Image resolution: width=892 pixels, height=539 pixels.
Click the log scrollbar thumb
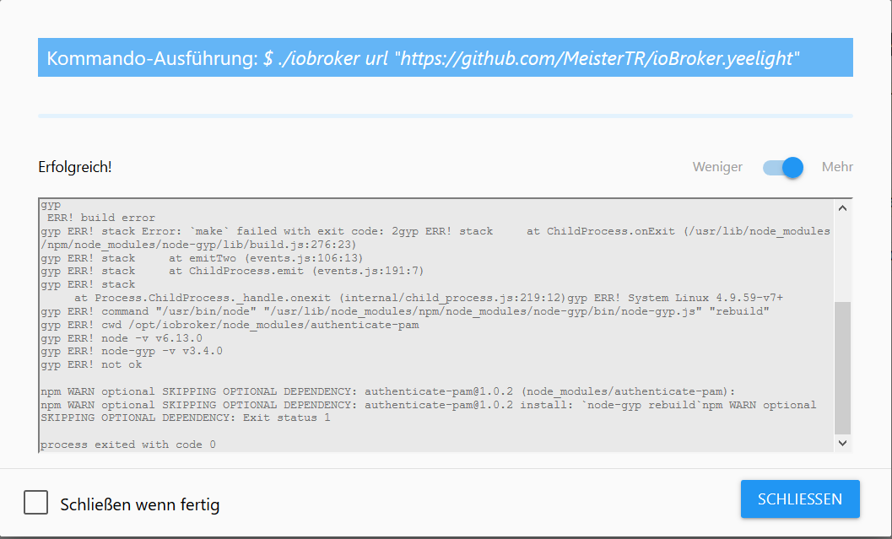(842, 368)
